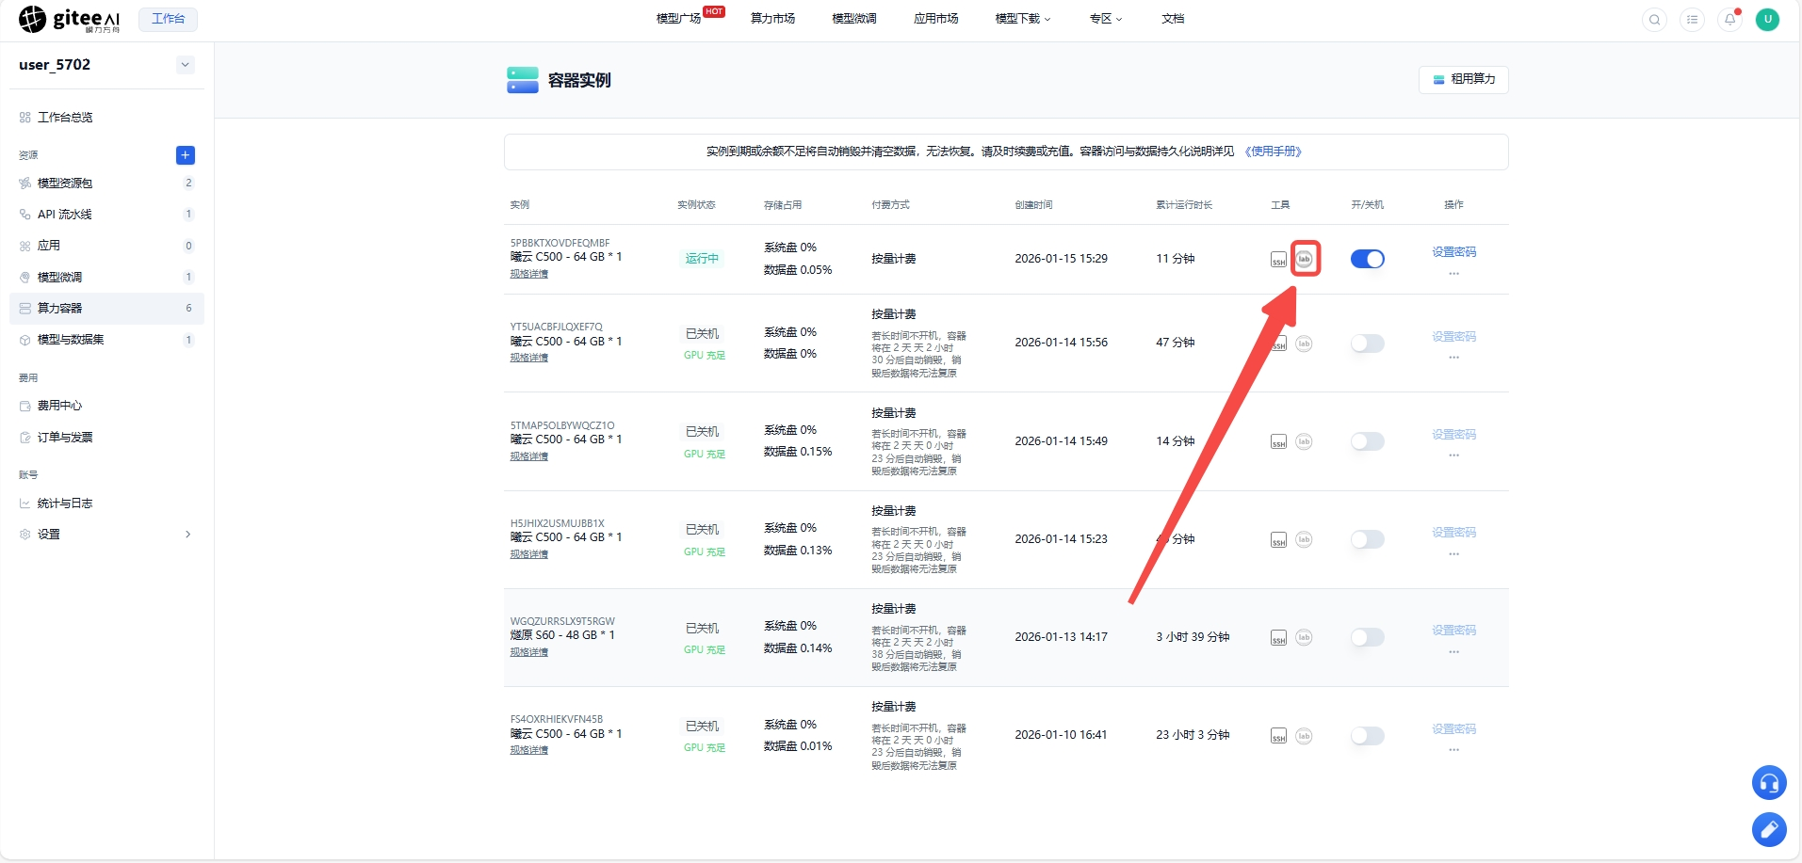
Task: Expand the 设置 sidebar item
Action: pos(106,535)
